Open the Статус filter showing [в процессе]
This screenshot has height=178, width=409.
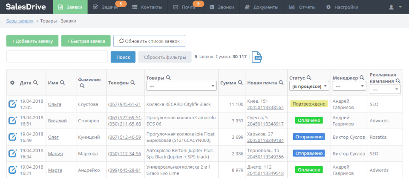point(309,86)
